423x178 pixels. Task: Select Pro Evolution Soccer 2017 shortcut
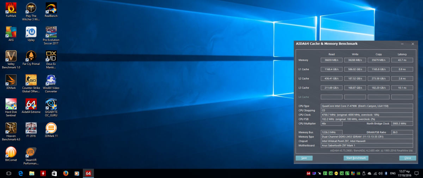pos(51,36)
